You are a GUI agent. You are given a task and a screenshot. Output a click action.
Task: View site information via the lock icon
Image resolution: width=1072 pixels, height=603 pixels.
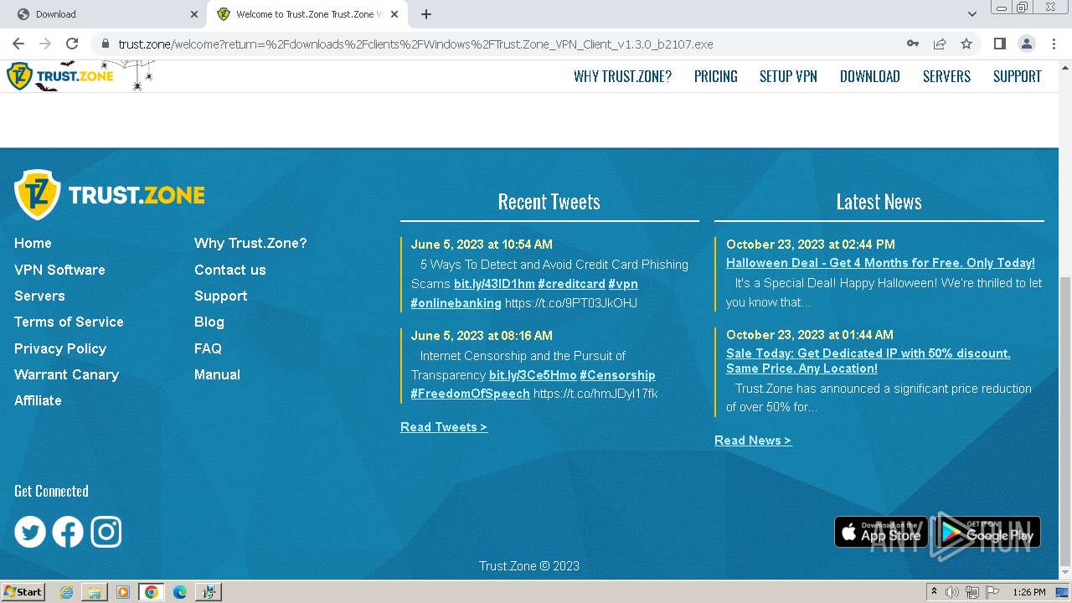(x=105, y=44)
